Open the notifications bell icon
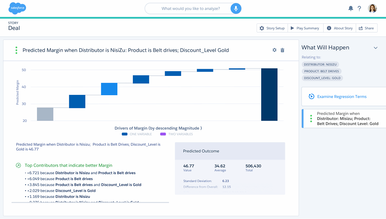 tap(351, 8)
